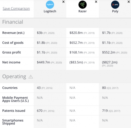
Task: Remove Razer from the comparison
Action: 96,2
